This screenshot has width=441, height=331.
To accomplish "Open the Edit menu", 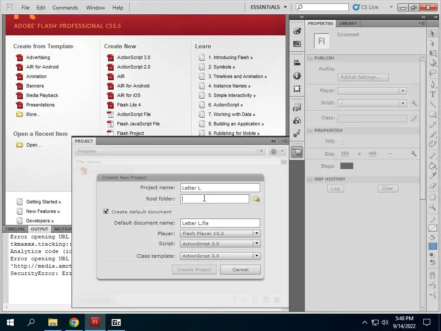I will coord(41,8).
